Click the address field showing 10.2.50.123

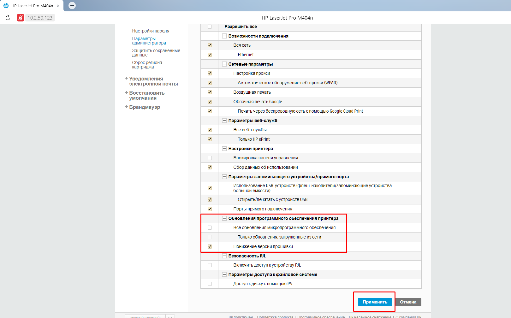(x=40, y=18)
